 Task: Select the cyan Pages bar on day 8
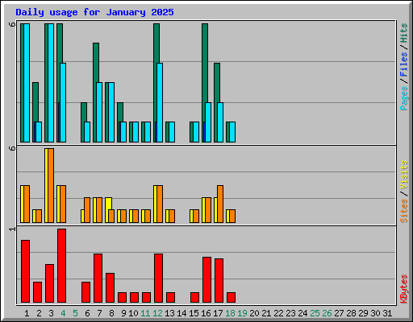[x=111, y=112]
